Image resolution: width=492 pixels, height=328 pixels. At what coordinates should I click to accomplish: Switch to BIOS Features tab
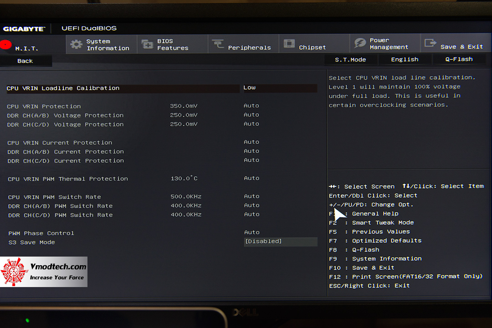173,44
